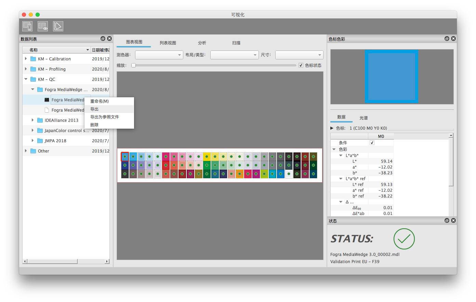Click the JMPA 2018 folder icon
The height and width of the screenshot is (302, 476).
click(x=40, y=141)
